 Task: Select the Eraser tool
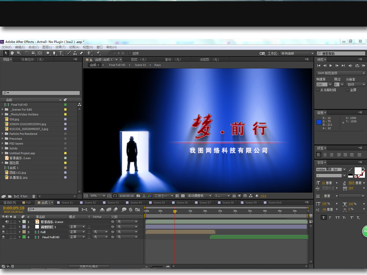(81, 53)
